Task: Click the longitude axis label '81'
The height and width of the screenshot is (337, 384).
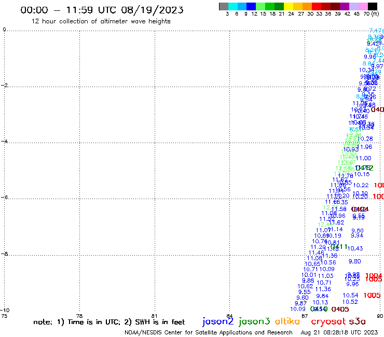Action: pos(154,316)
